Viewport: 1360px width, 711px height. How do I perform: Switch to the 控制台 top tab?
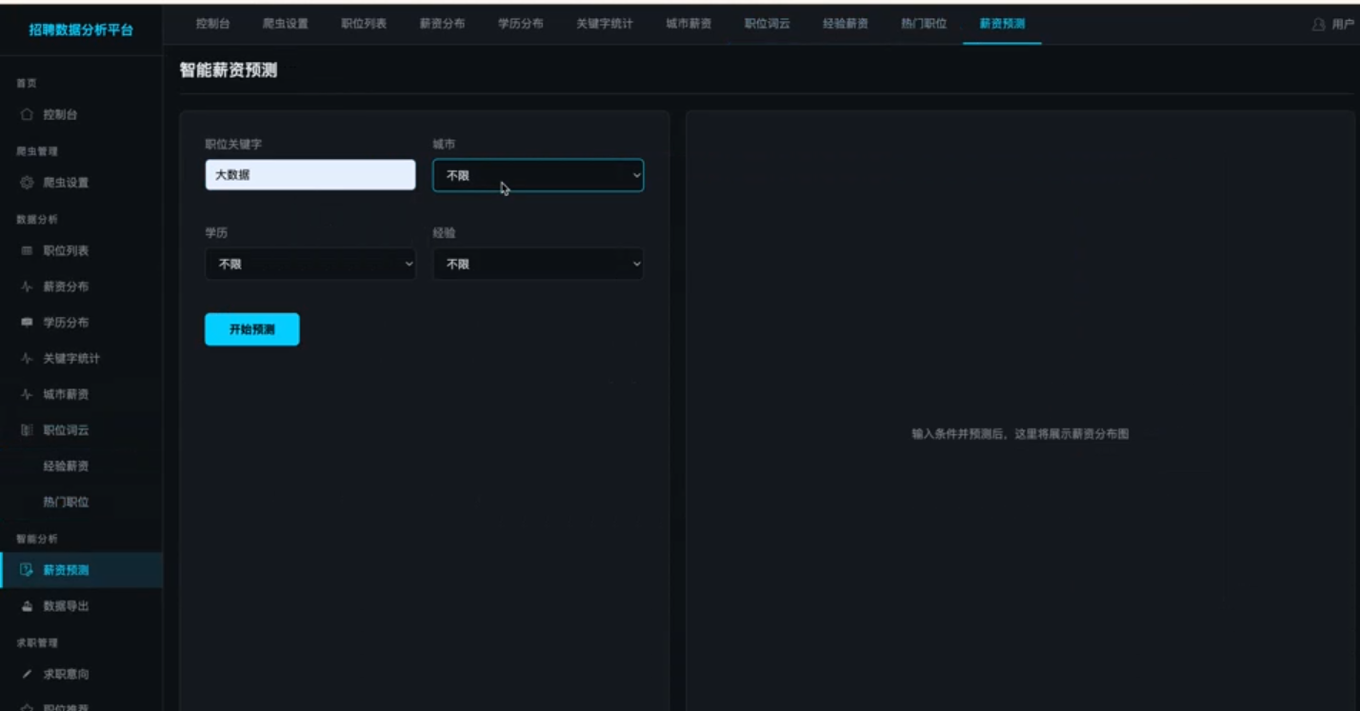click(x=212, y=24)
